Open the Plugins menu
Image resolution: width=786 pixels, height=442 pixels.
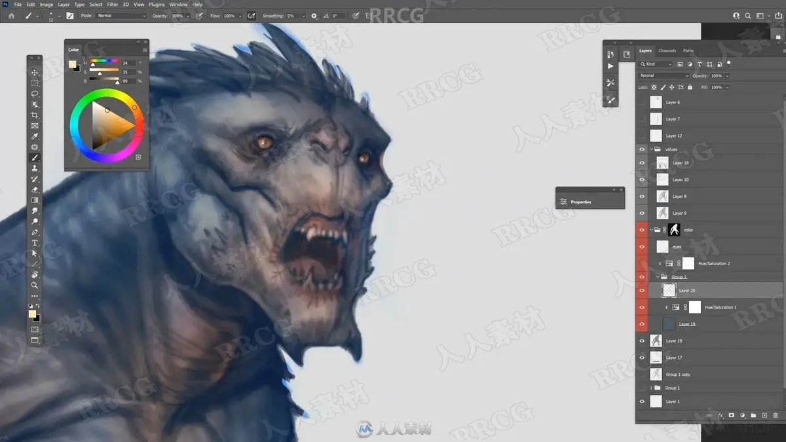[157, 5]
